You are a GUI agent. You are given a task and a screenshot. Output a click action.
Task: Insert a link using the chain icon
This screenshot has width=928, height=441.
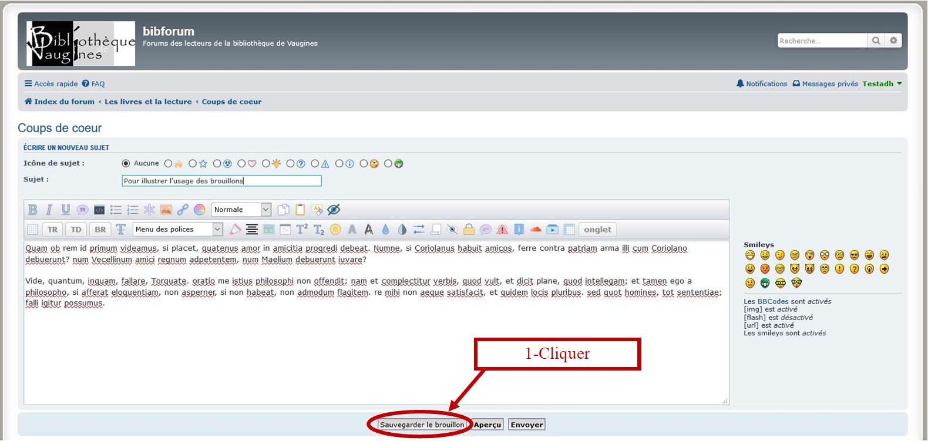[183, 210]
